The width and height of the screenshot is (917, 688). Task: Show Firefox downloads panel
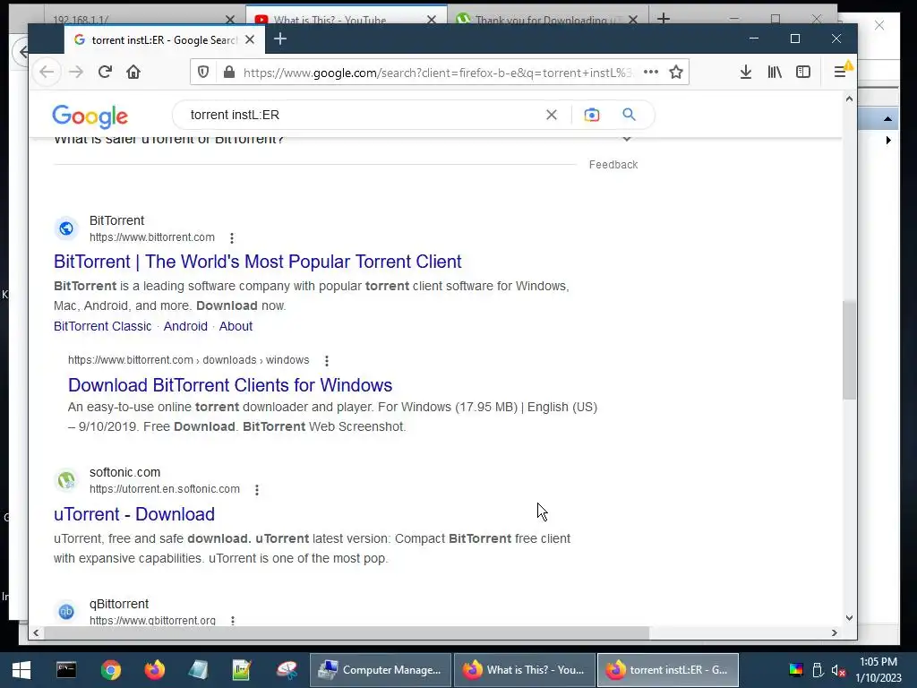tap(746, 72)
